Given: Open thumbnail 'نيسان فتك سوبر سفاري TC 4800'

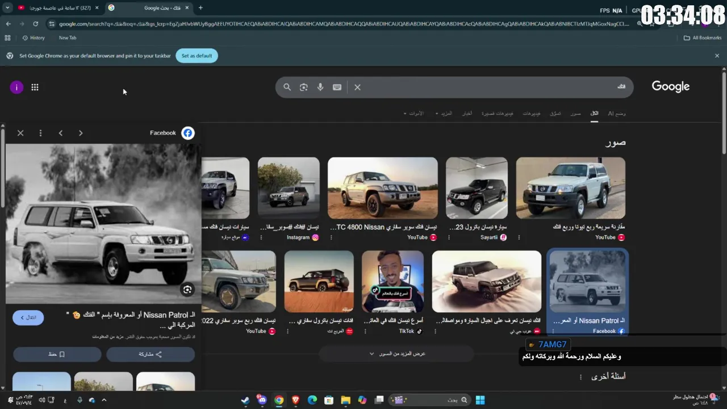Looking at the screenshot, I should tap(383, 188).
